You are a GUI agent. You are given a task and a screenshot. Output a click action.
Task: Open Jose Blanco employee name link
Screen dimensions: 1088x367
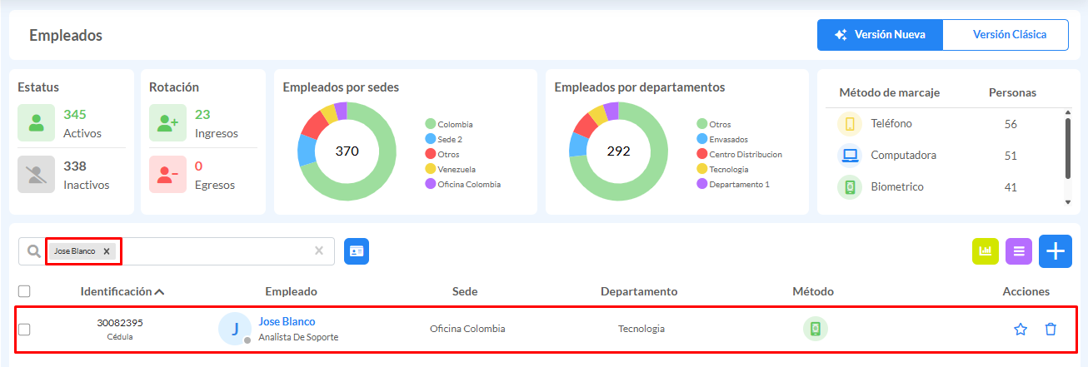point(287,321)
